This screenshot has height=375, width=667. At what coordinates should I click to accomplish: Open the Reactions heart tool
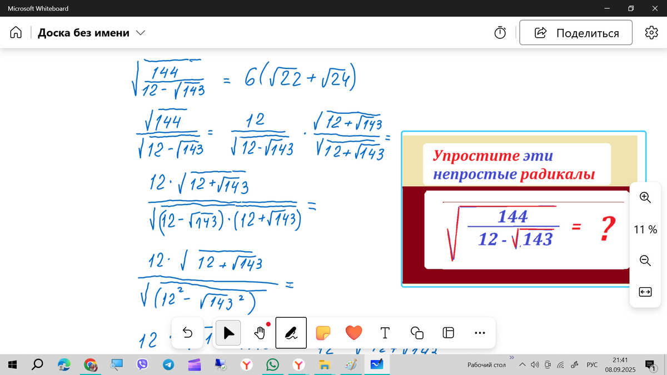354,332
